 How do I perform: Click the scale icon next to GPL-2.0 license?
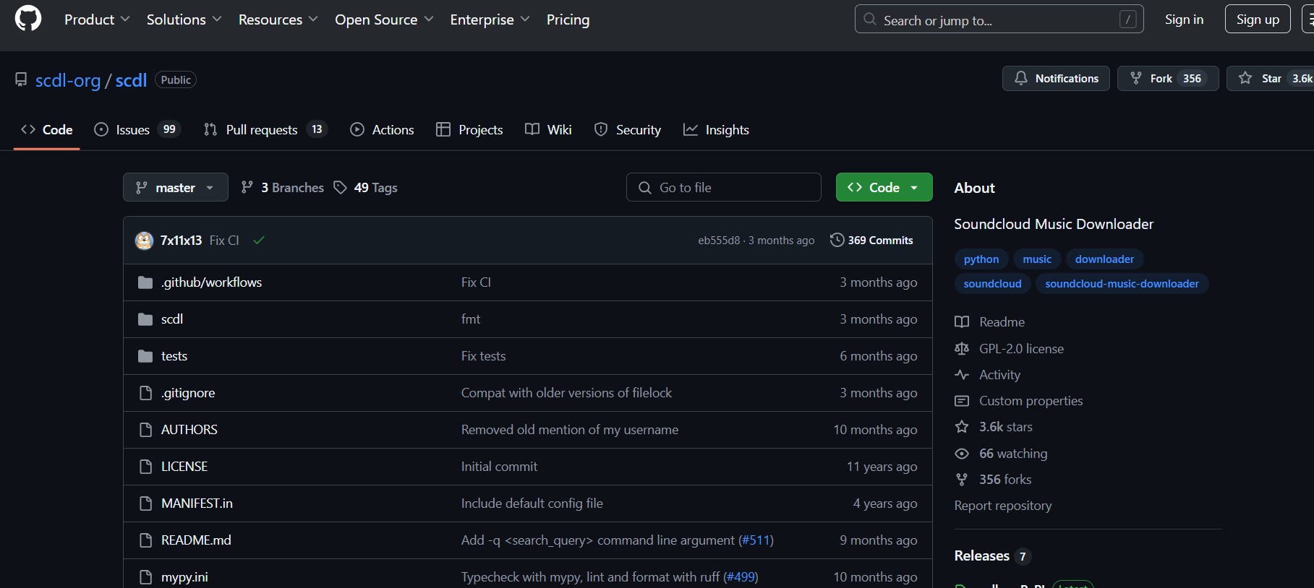point(962,349)
